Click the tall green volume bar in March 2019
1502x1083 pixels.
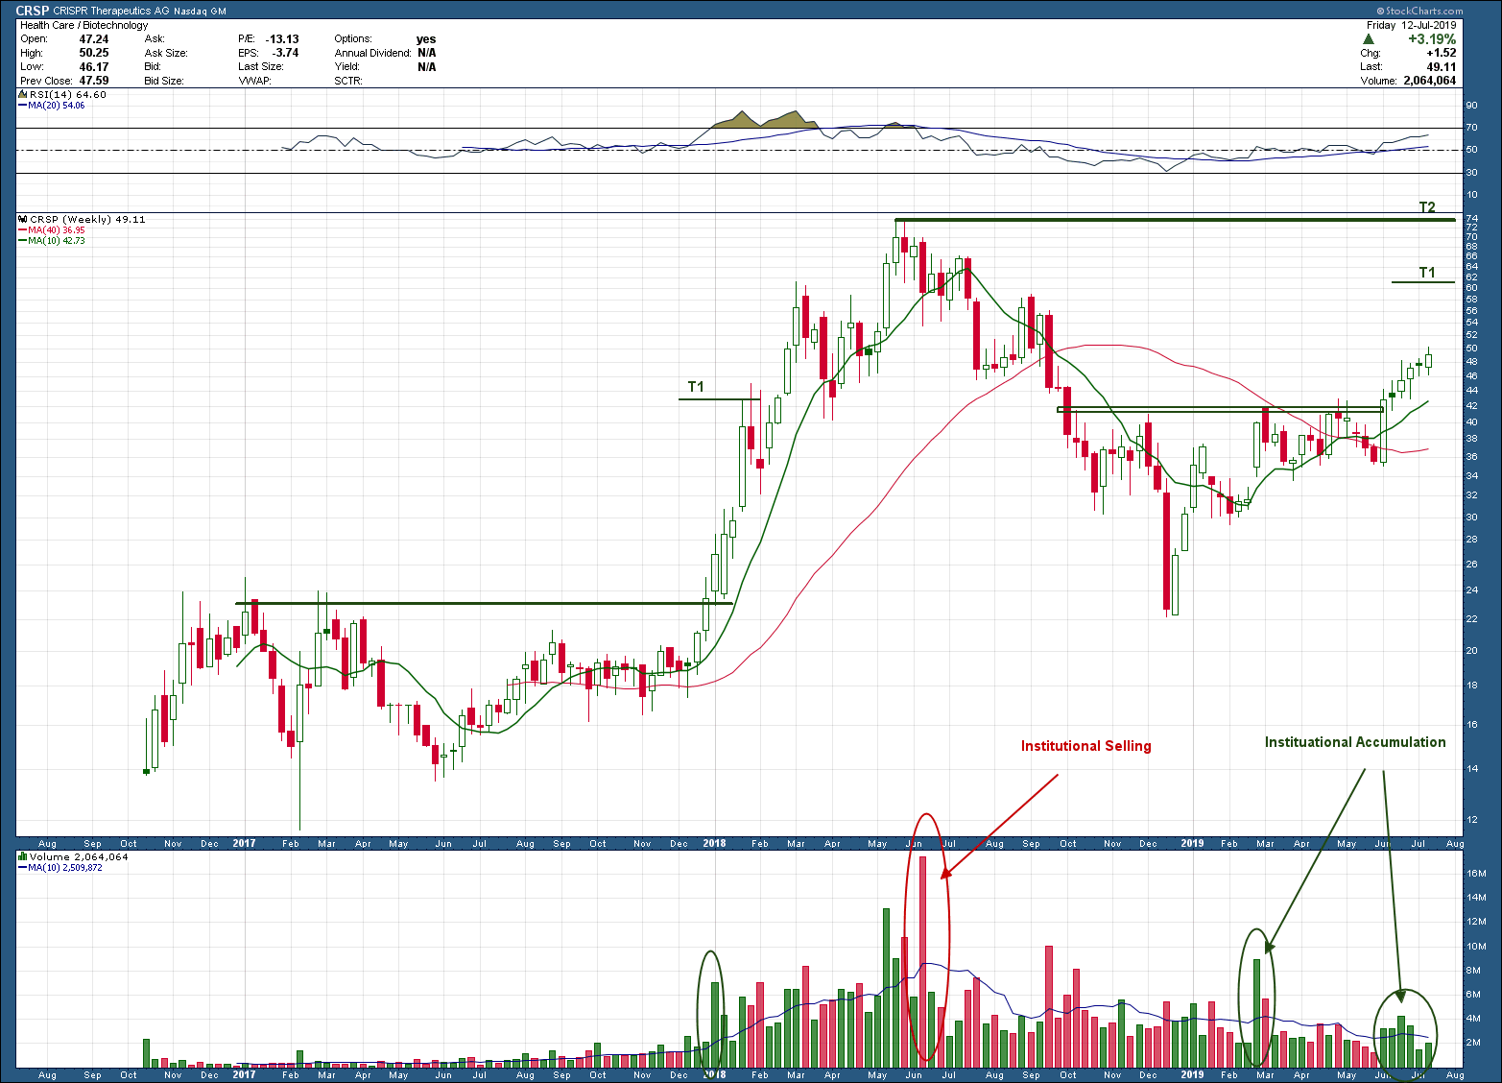coord(1256,1013)
